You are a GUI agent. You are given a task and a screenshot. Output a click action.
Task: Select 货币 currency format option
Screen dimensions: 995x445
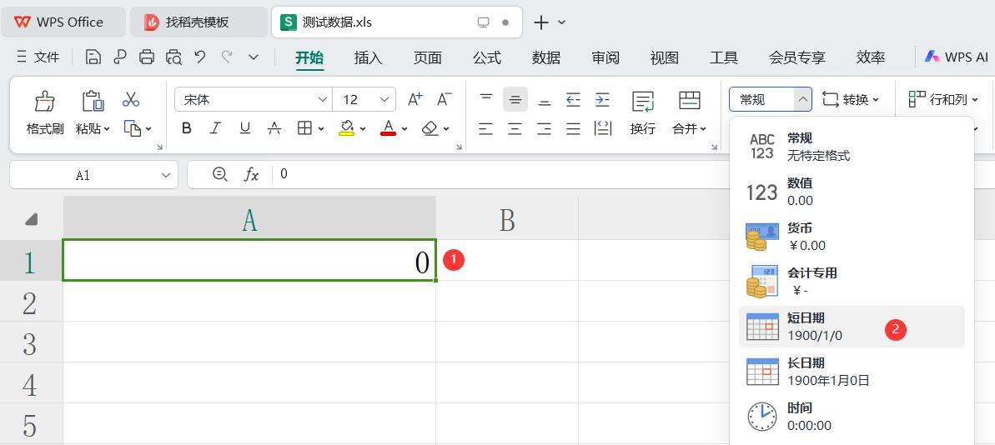(852, 237)
